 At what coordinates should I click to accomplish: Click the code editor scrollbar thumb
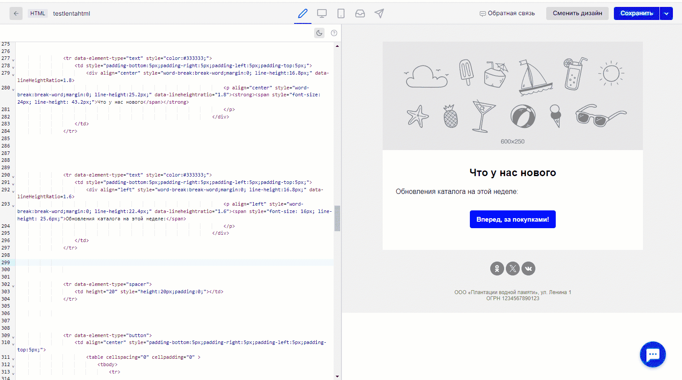(x=337, y=218)
